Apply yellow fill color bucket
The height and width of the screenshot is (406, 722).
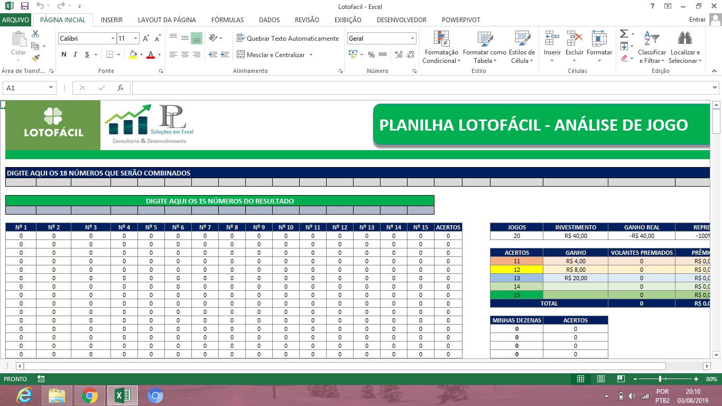pyautogui.click(x=132, y=54)
